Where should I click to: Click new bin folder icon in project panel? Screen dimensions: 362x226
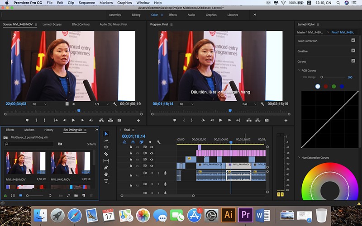click(76, 195)
